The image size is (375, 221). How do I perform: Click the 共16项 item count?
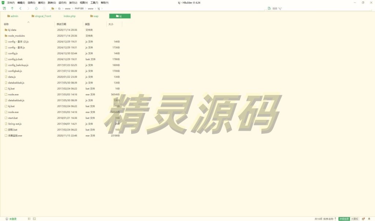pos(318,219)
